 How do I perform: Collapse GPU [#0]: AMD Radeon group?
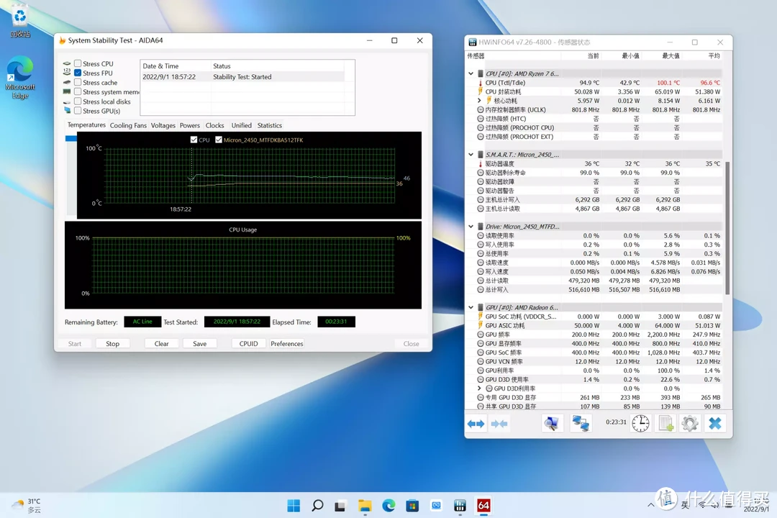tap(471, 307)
